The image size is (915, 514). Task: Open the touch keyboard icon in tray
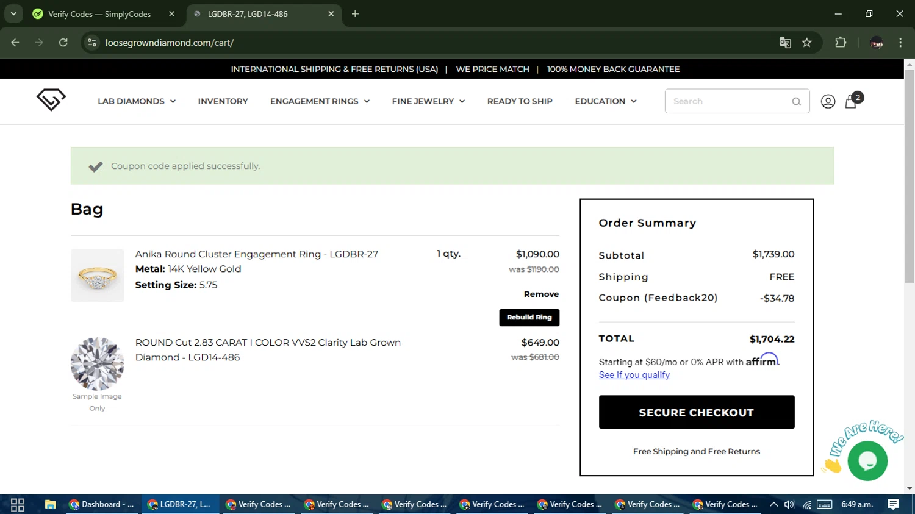825,505
